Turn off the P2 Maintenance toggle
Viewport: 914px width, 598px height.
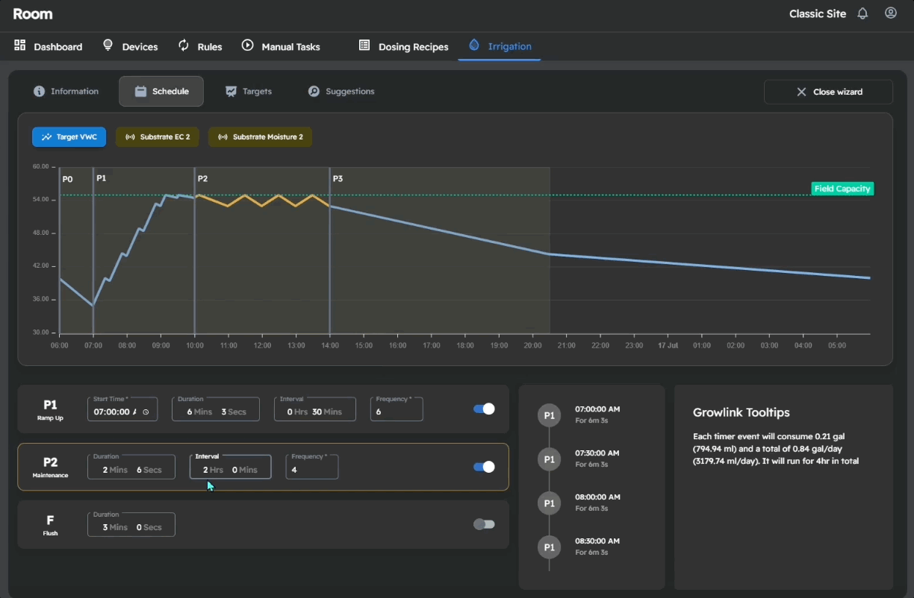pos(484,467)
